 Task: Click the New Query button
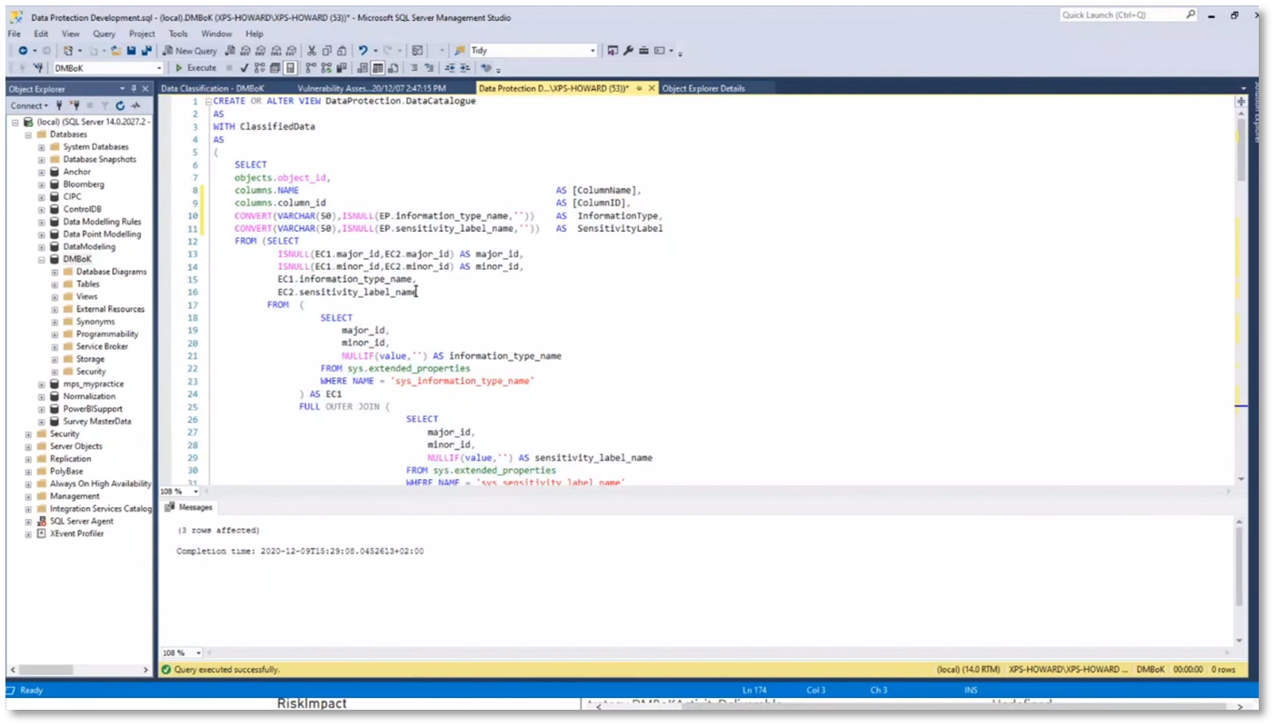(x=190, y=51)
